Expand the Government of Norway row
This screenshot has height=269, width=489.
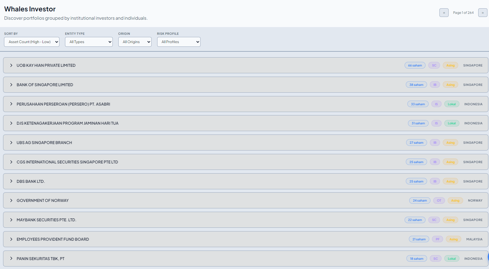click(x=246, y=200)
